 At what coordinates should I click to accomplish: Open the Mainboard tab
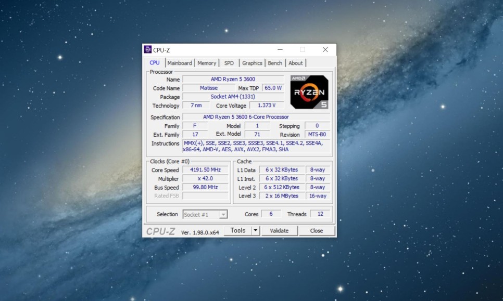pos(180,63)
